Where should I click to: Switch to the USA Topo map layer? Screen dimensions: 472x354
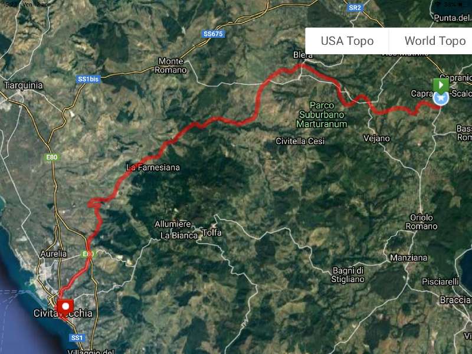click(347, 41)
